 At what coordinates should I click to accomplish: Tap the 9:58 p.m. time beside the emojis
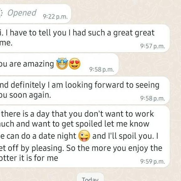(x=102, y=69)
